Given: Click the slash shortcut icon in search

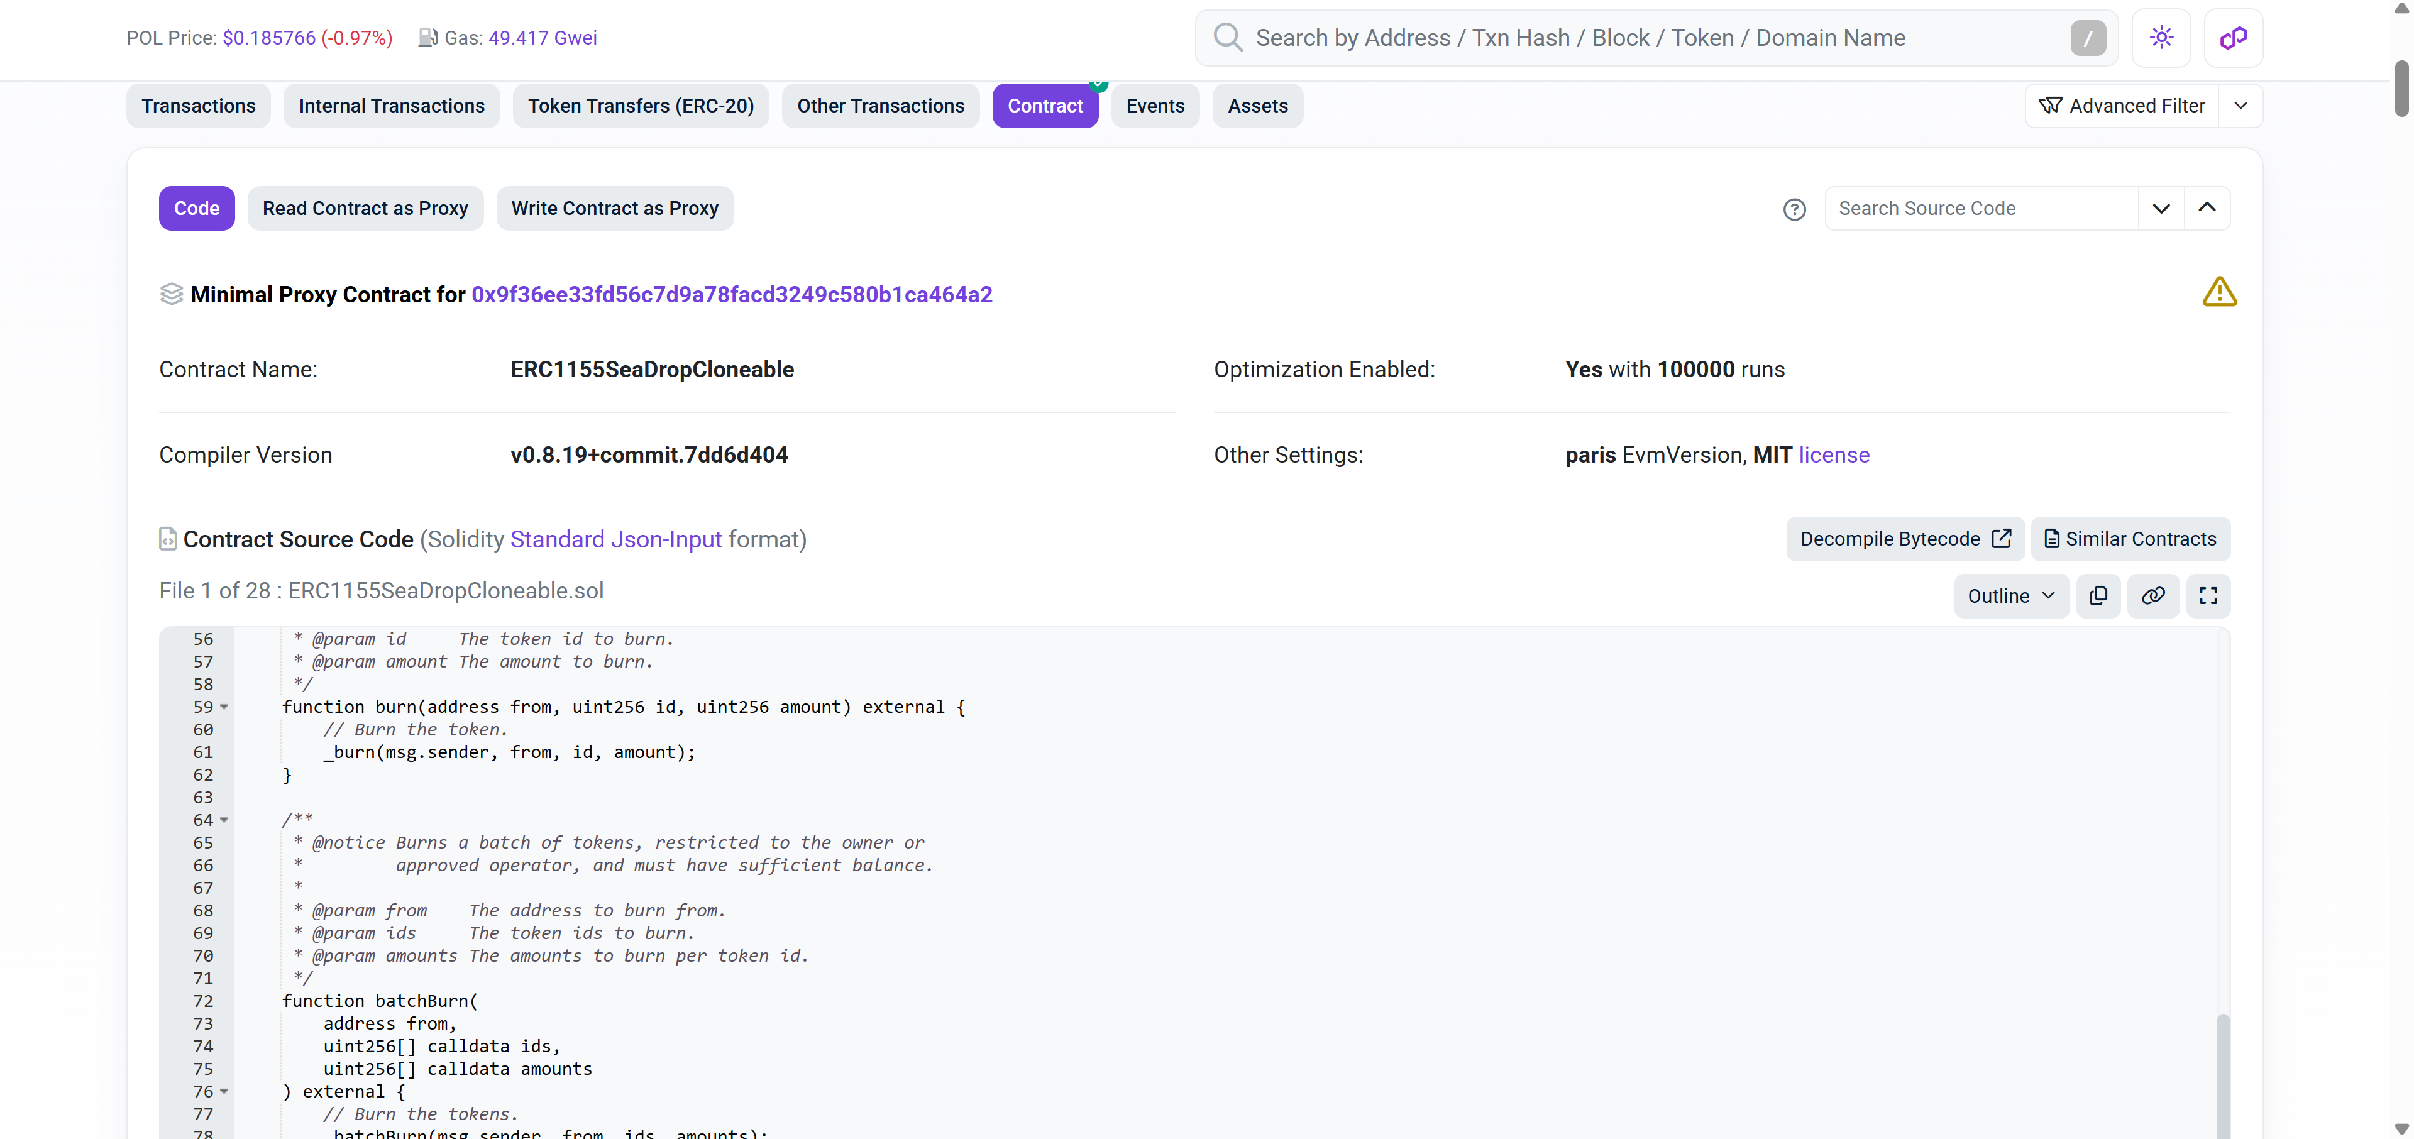Looking at the screenshot, I should pyautogui.click(x=2088, y=38).
